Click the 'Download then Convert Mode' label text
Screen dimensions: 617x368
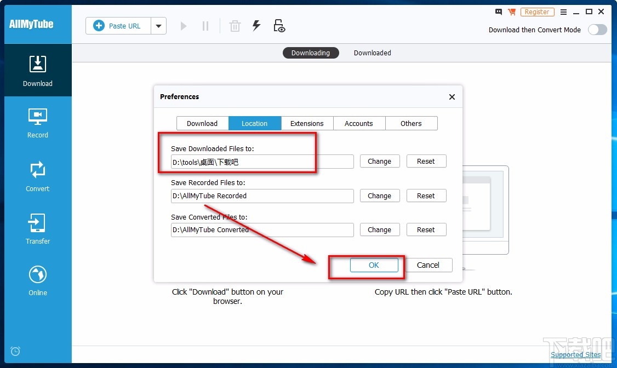[535, 30]
